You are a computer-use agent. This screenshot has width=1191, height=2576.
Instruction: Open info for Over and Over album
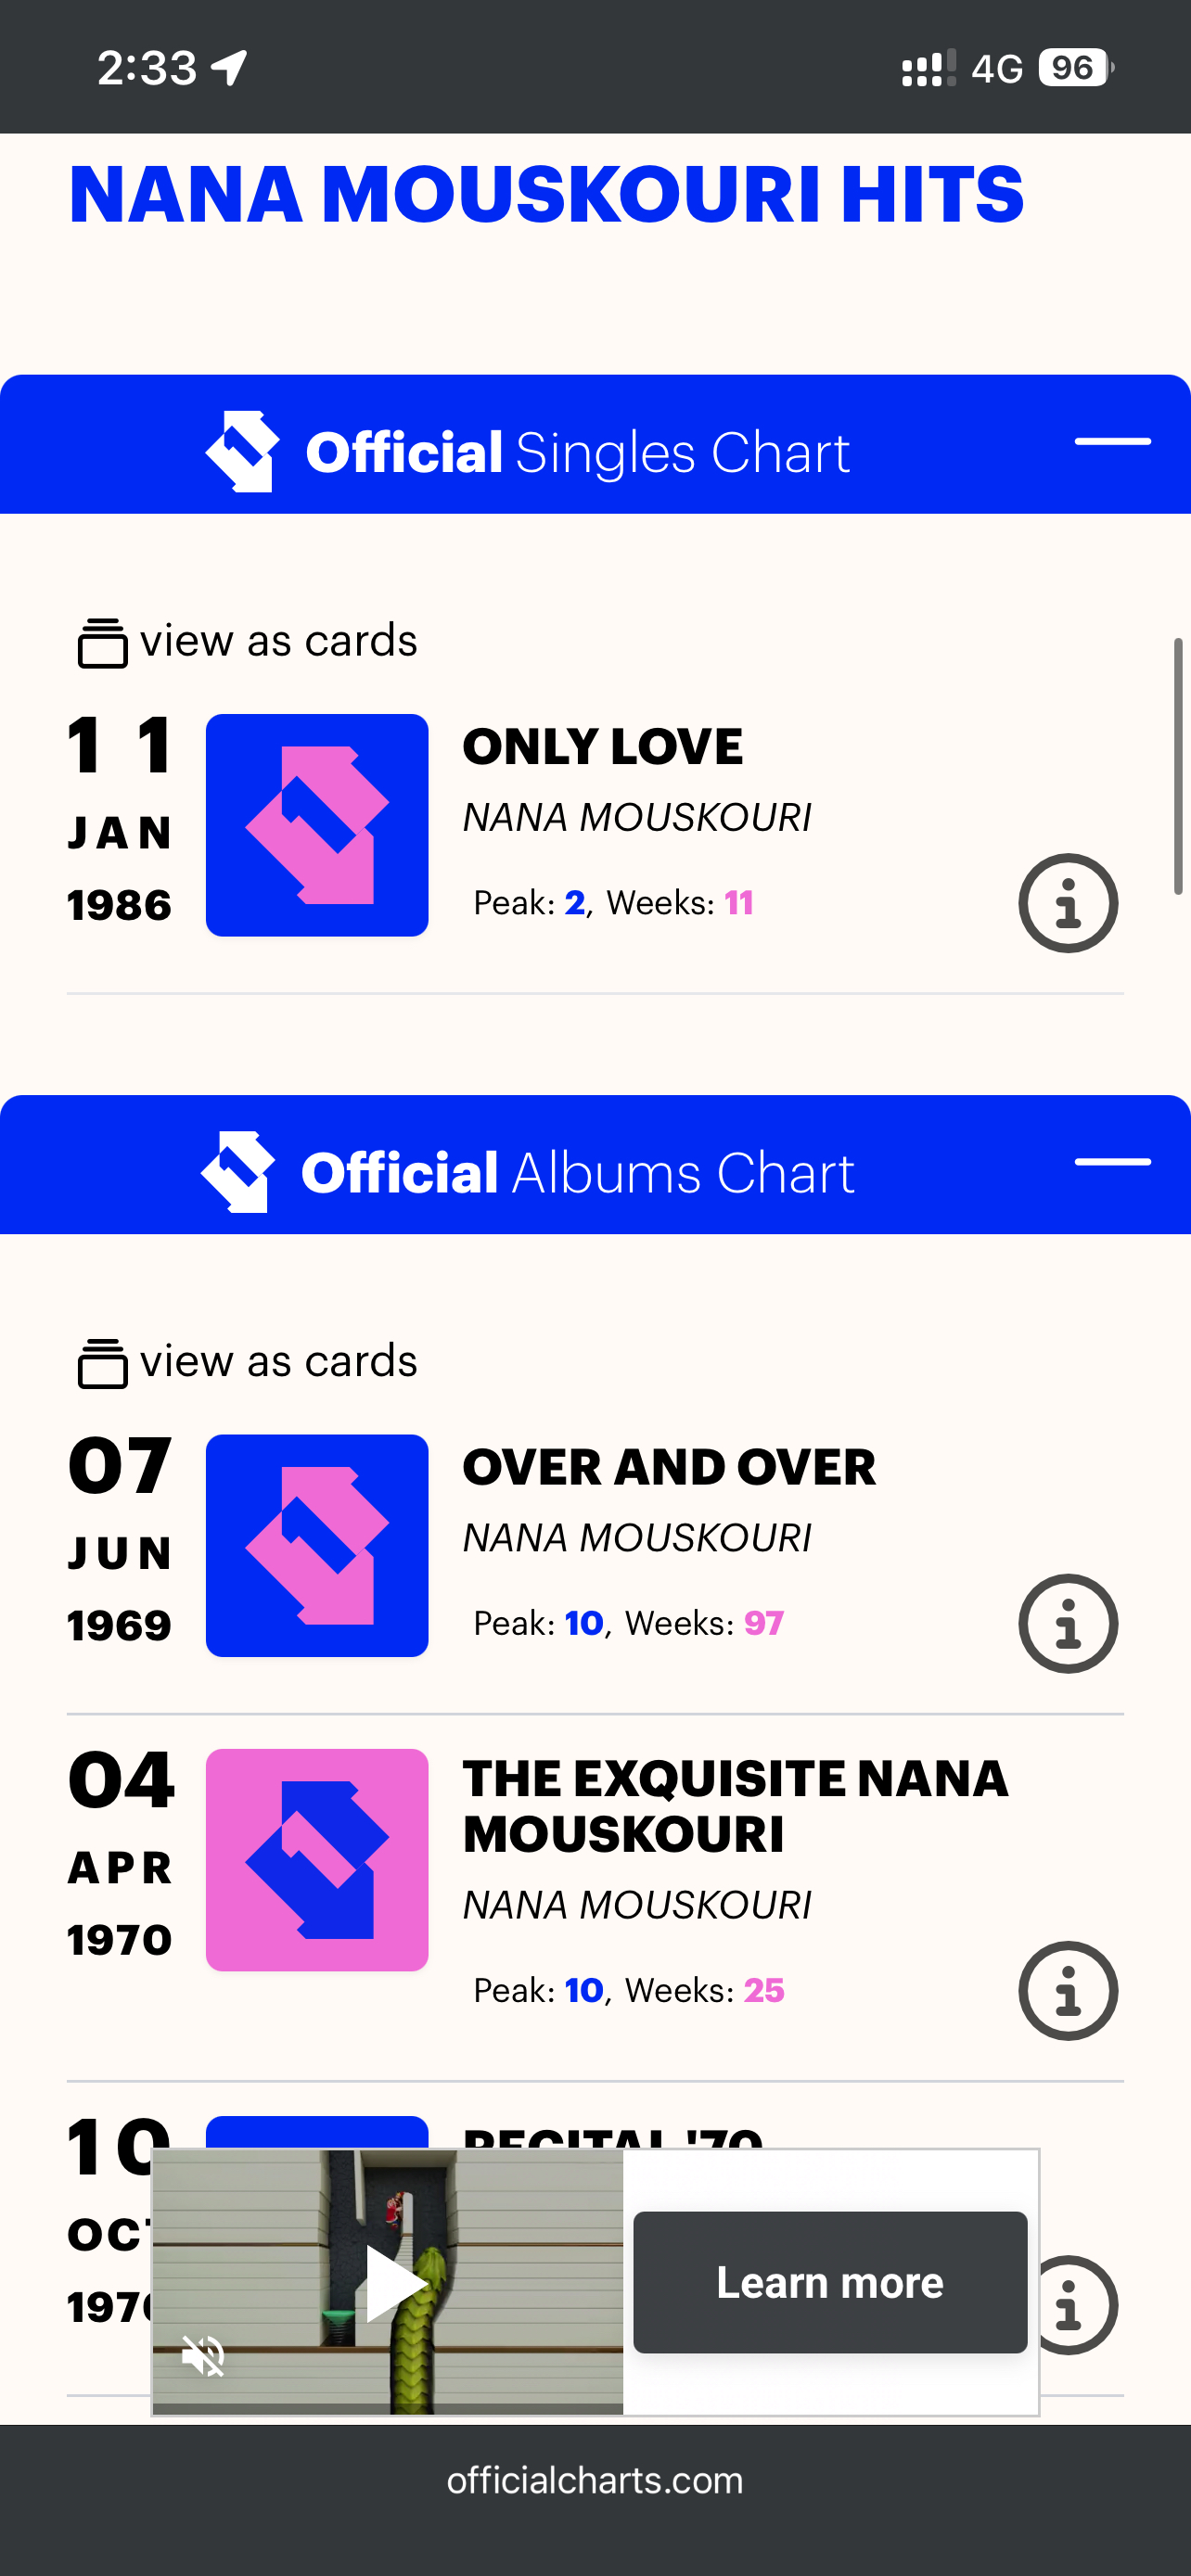(x=1067, y=1623)
